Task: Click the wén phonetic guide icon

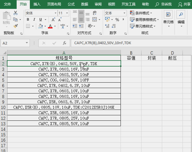Action: click(63, 26)
